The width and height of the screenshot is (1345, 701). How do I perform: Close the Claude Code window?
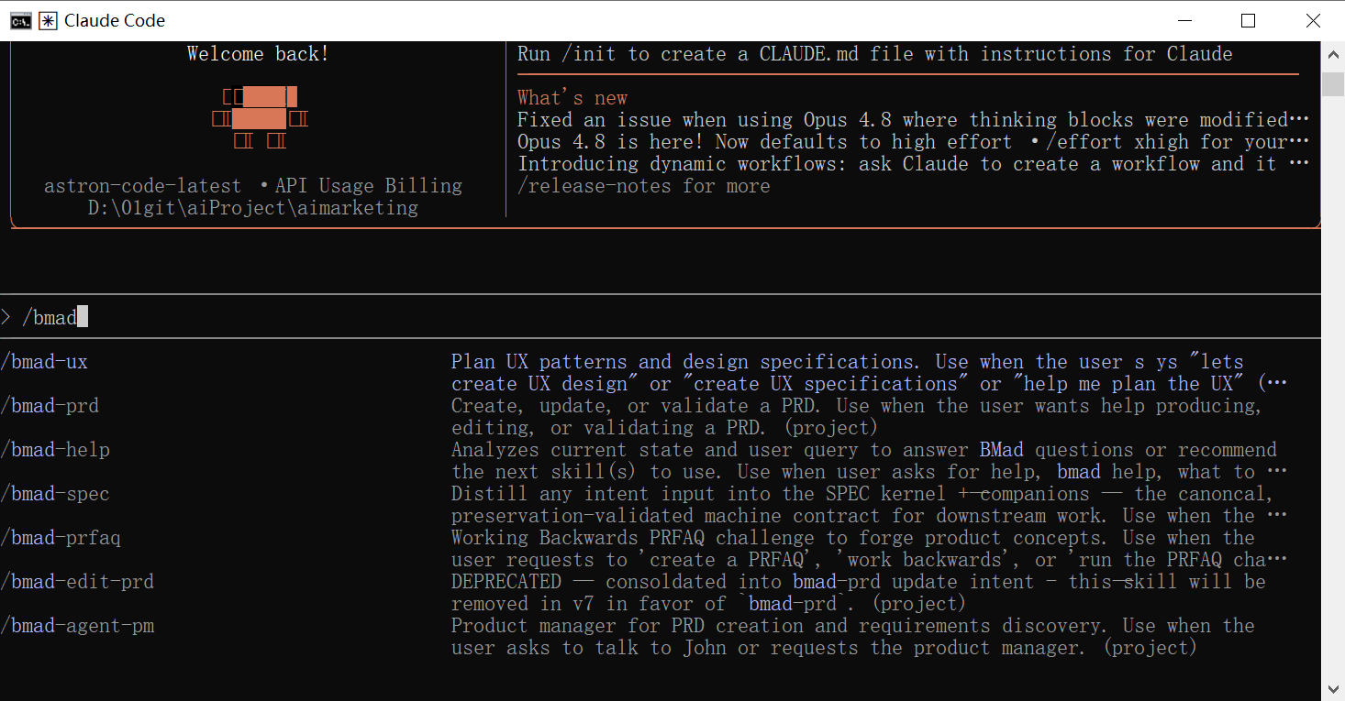pyautogui.click(x=1313, y=20)
